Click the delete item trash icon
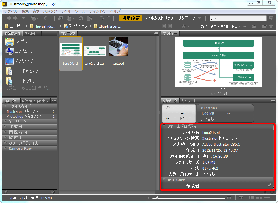The width and height of the screenshot is (278, 203). click(x=271, y=26)
